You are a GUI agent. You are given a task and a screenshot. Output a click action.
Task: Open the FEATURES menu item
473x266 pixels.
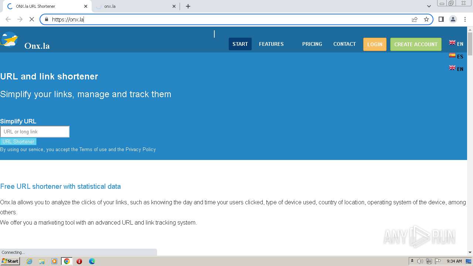(x=271, y=44)
